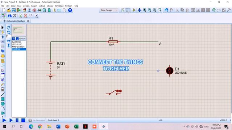Step the simulation forward
This screenshot has width=232, height=130.
[x=11, y=120]
